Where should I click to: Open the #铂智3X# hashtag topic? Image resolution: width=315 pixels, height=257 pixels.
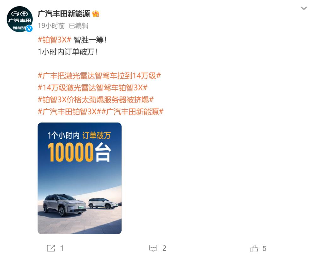54,40
